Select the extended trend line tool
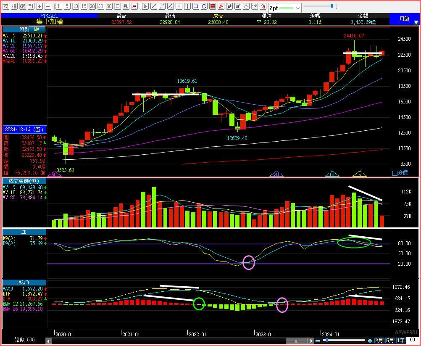Screen dimensions: 421x346 162,6
